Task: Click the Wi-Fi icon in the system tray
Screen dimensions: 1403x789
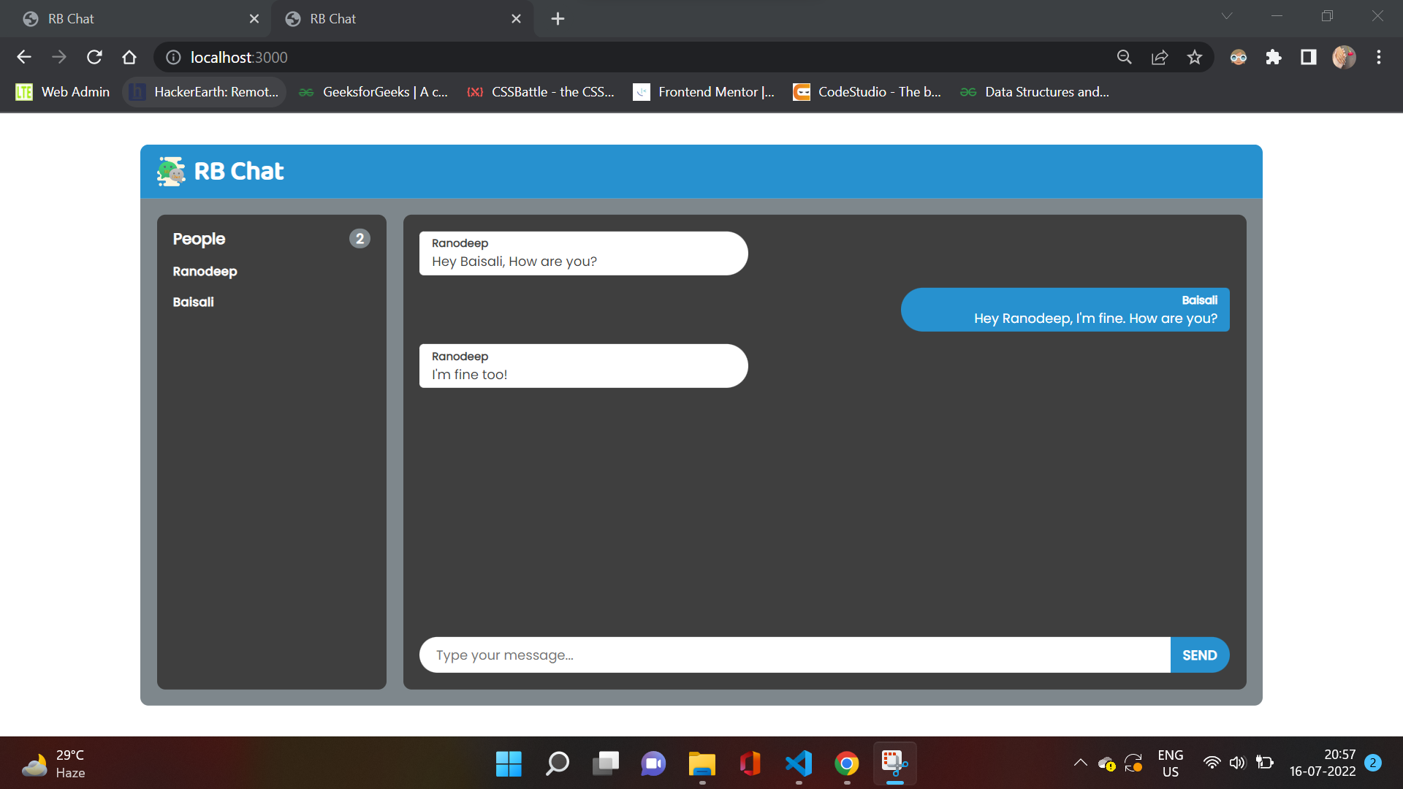Action: (1212, 763)
